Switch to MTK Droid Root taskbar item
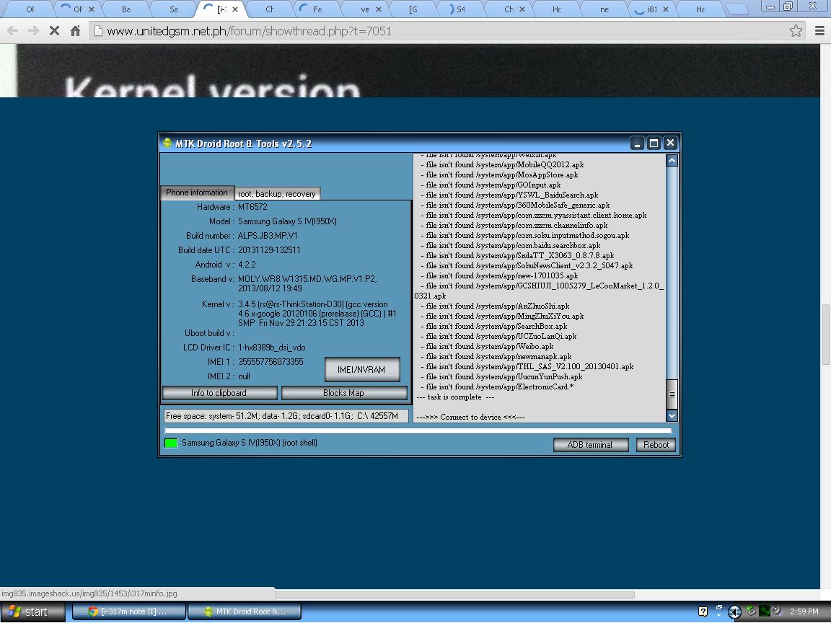This screenshot has width=831, height=623. [x=245, y=611]
